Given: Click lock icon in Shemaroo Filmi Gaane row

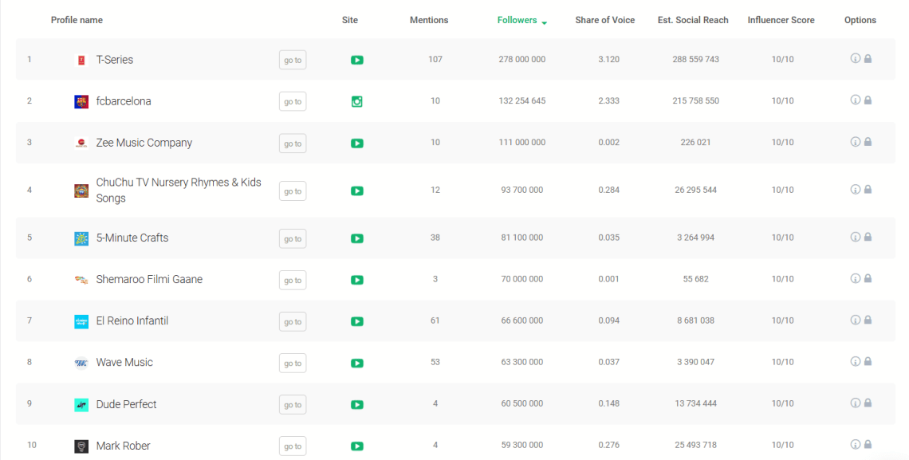Looking at the screenshot, I should click(x=868, y=279).
